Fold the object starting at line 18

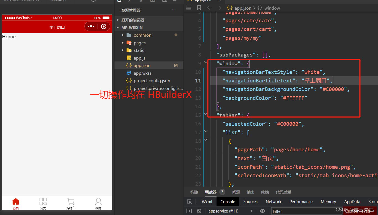point(206,140)
